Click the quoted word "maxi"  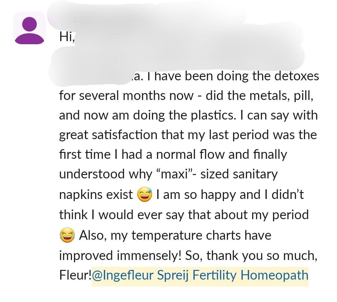pos(172,174)
